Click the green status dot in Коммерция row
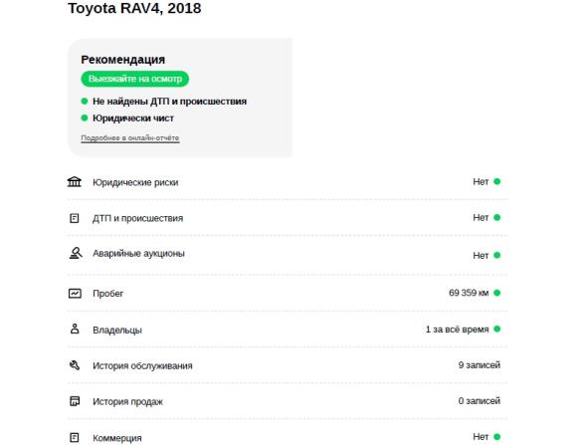 pyautogui.click(x=496, y=437)
